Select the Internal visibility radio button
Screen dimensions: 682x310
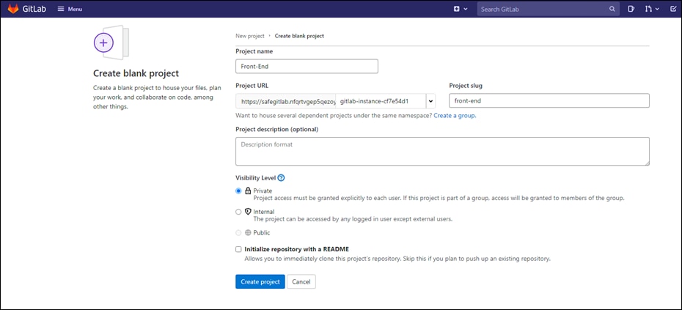(x=238, y=212)
